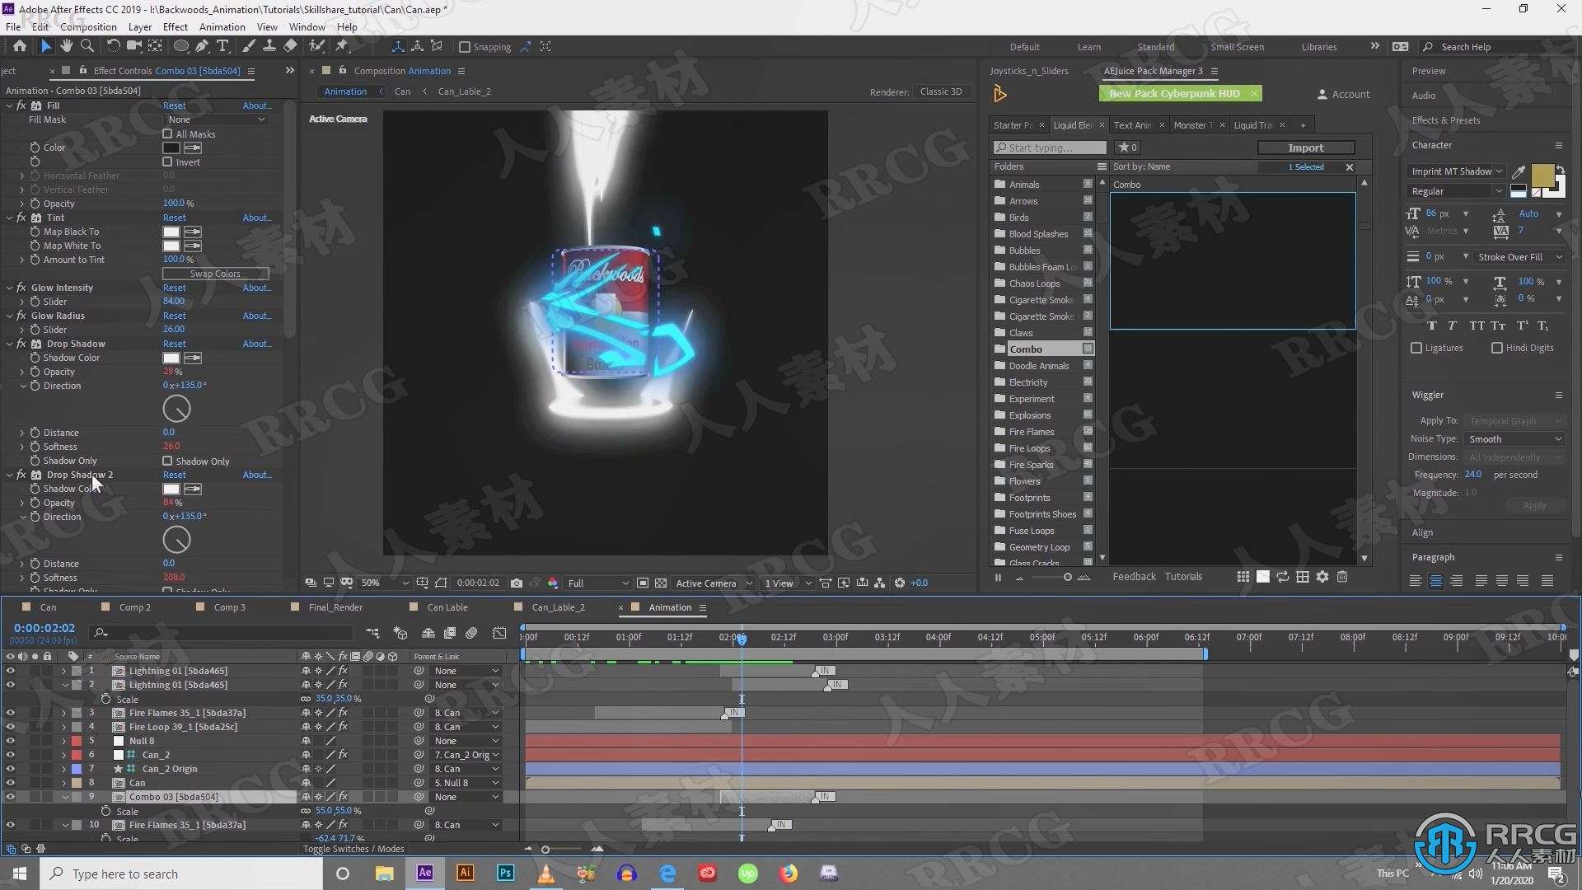Click the Character fill color swatch

(x=1542, y=176)
